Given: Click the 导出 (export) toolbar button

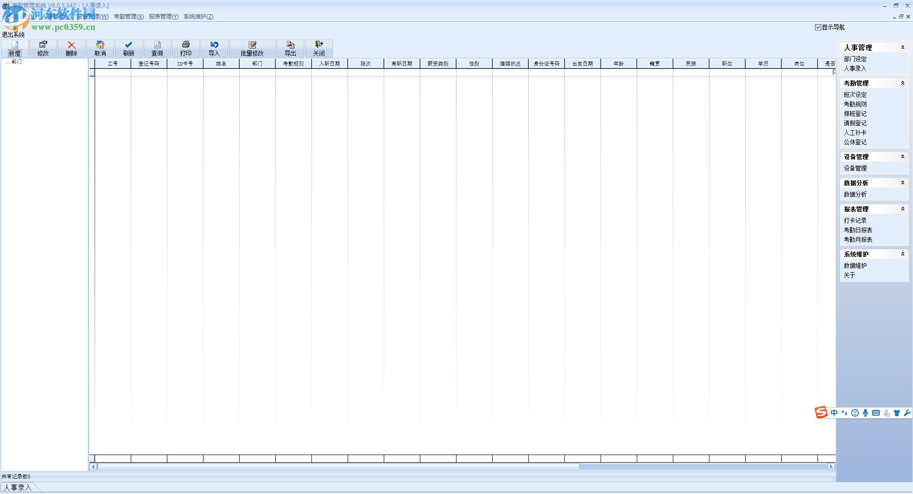Looking at the screenshot, I should (291, 48).
